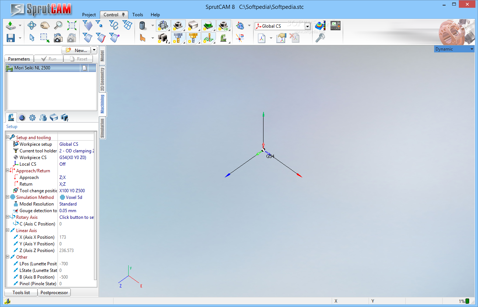Open the Help menu
Viewport: 478px width, 307px height.
(x=155, y=15)
